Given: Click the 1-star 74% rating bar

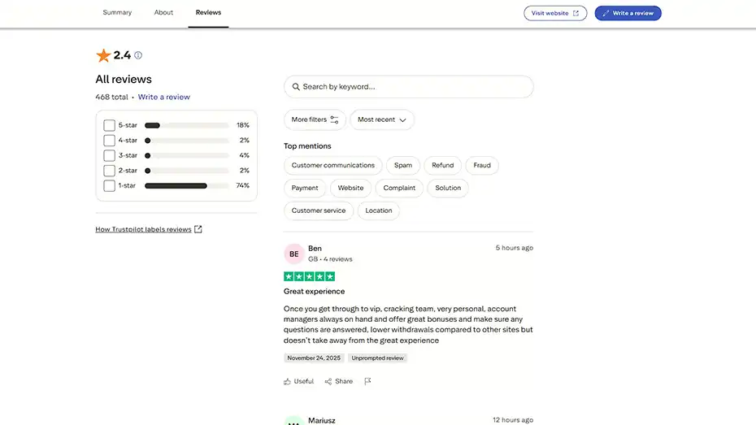Looking at the screenshot, I should click(x=186, y=185).
